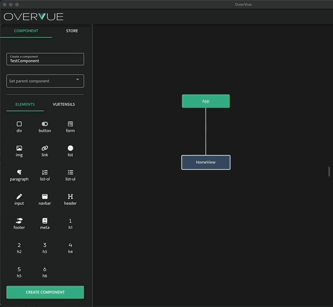
Task: Open the Set parent component dropdown
Action: (x=45, y=81)
